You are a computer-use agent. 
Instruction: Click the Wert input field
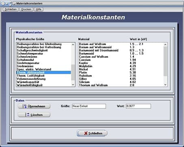click(x=139, y=106)
